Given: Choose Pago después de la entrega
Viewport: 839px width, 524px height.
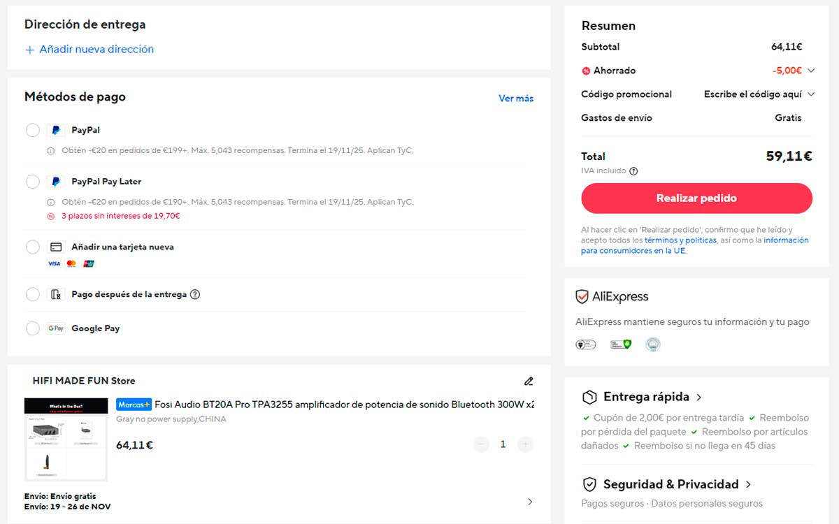Looking at the screenshot, I should (x=32, y=294).
